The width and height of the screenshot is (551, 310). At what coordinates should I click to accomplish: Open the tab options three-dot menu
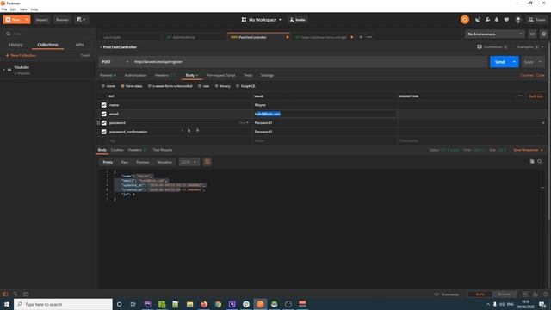369,37
